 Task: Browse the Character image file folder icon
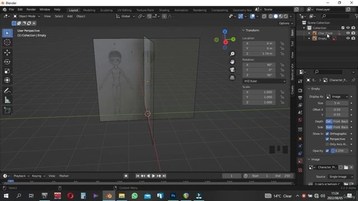point(346,167)
